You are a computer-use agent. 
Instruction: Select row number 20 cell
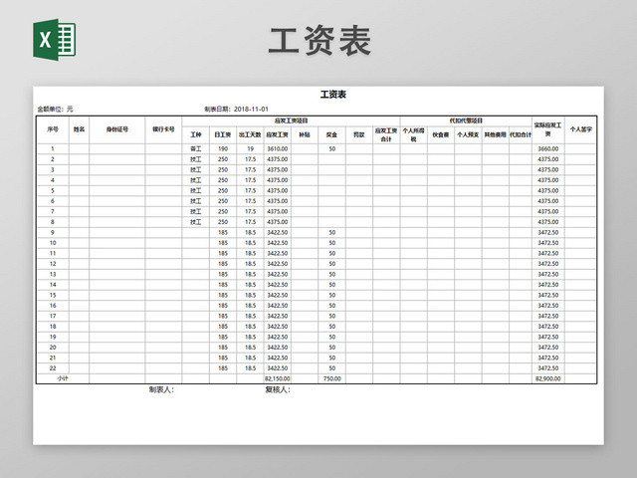click(x=53, y=348)
